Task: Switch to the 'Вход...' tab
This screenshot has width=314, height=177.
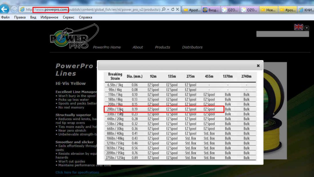Action: (x=211, y=10)
